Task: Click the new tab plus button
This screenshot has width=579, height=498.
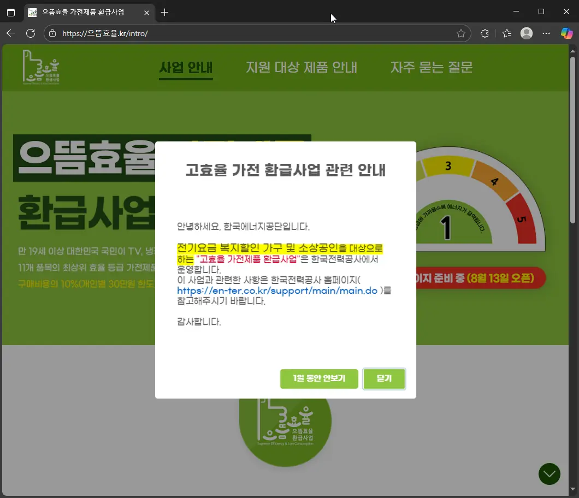Action: pyautogui.click(x=164, y=11)
